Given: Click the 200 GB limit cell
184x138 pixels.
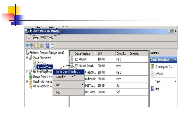Looking at the screenshot, I should 101,86.
